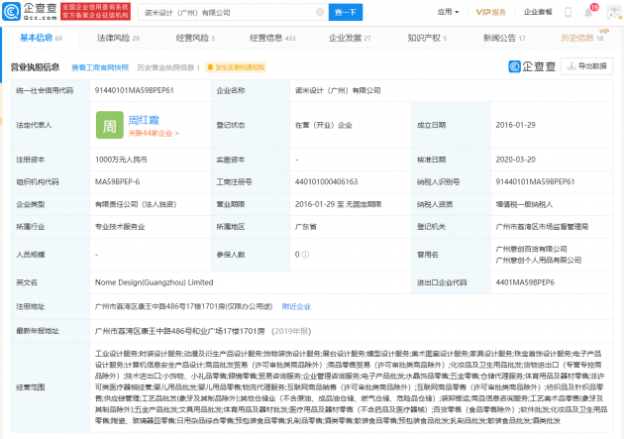The height and width of the screenshot is (439, 624).
Task: Select the approval date 2020-03-20
Action: [x=515, y=160]
